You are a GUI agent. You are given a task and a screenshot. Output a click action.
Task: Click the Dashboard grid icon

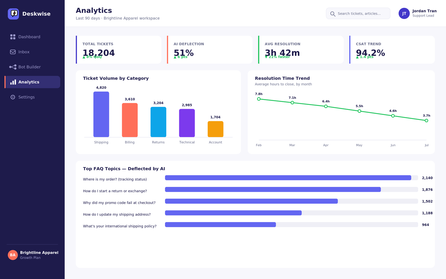(x=13, y=37)
